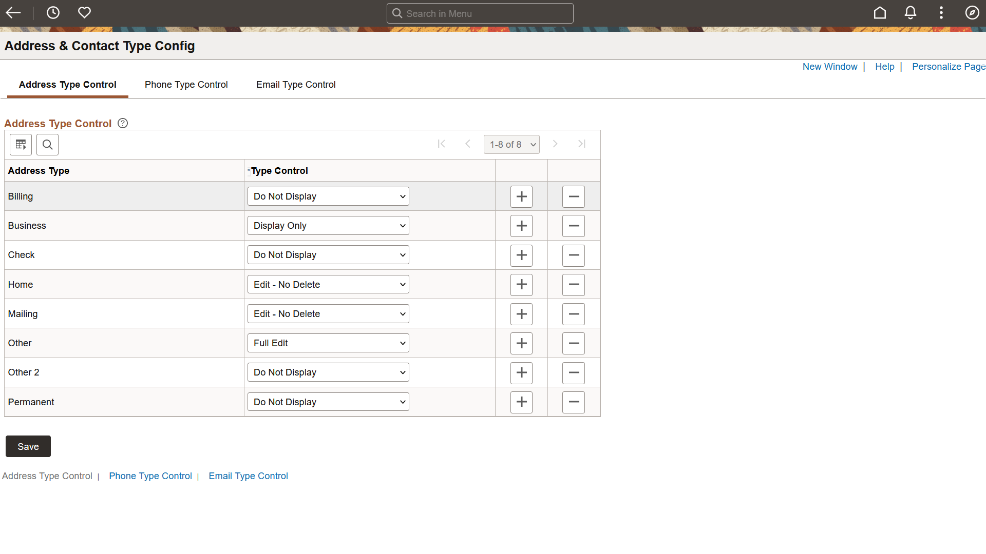Click the back arrow icon

(13, 13)
